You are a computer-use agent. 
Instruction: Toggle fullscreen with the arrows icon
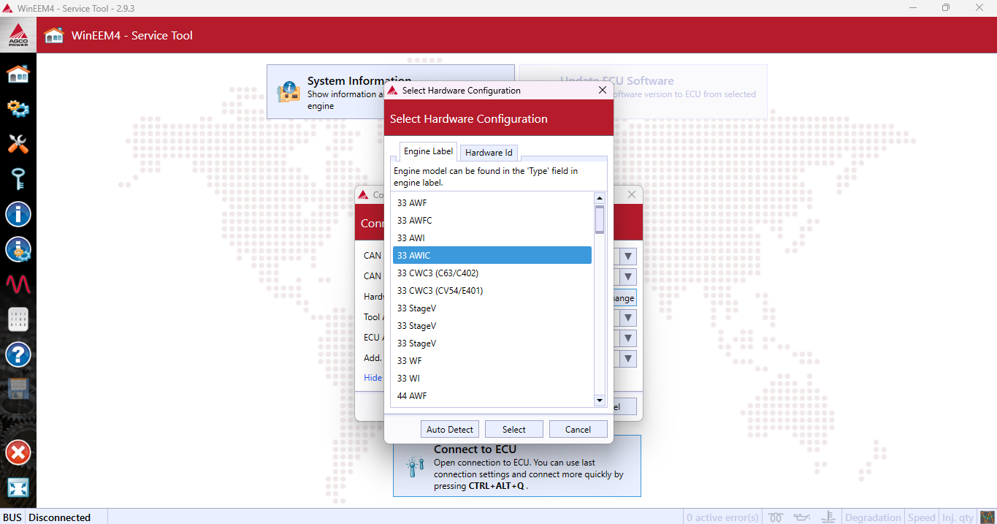click(18, 487)
